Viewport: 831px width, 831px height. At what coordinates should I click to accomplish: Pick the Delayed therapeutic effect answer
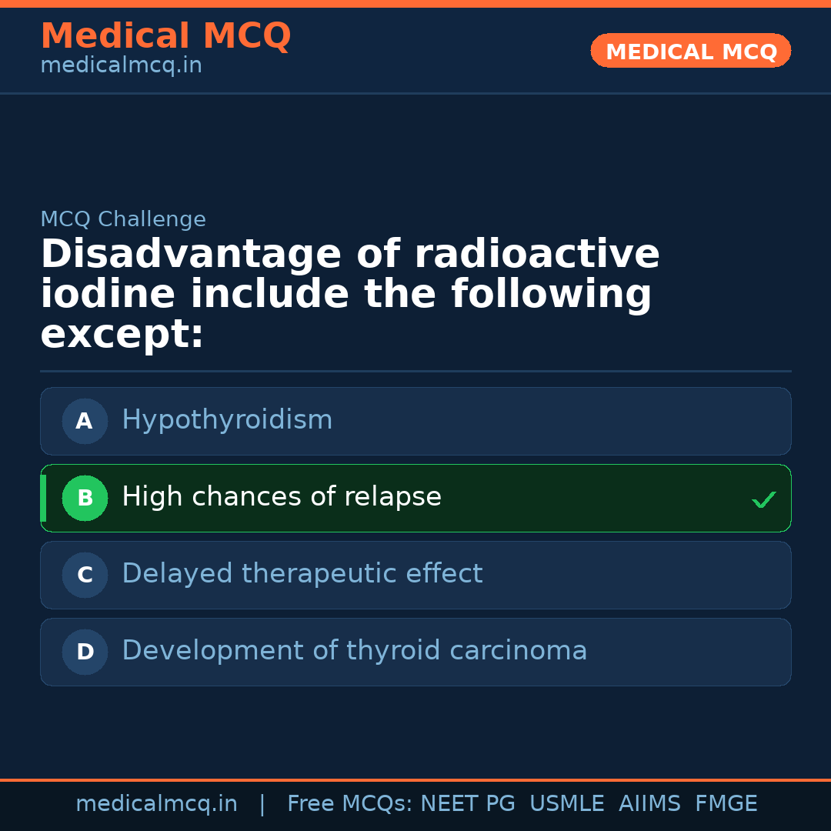point(302,574)
